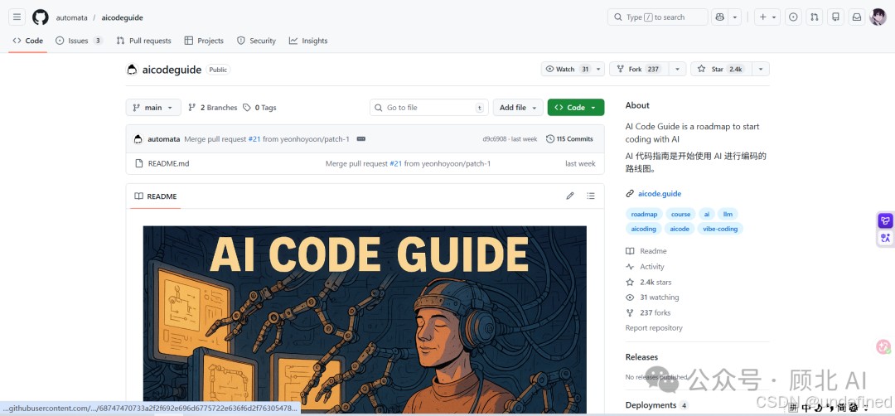The image size is (895, 416).
Task: Open the aicodeguide breadcrumb link
Action: tap(122, 17)
